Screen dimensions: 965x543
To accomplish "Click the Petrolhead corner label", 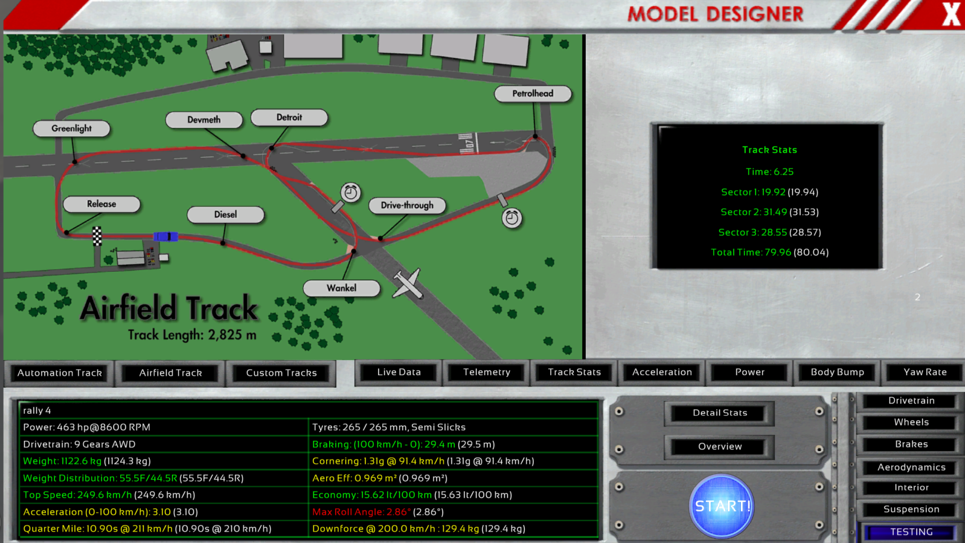I will [x=533, y=94].
